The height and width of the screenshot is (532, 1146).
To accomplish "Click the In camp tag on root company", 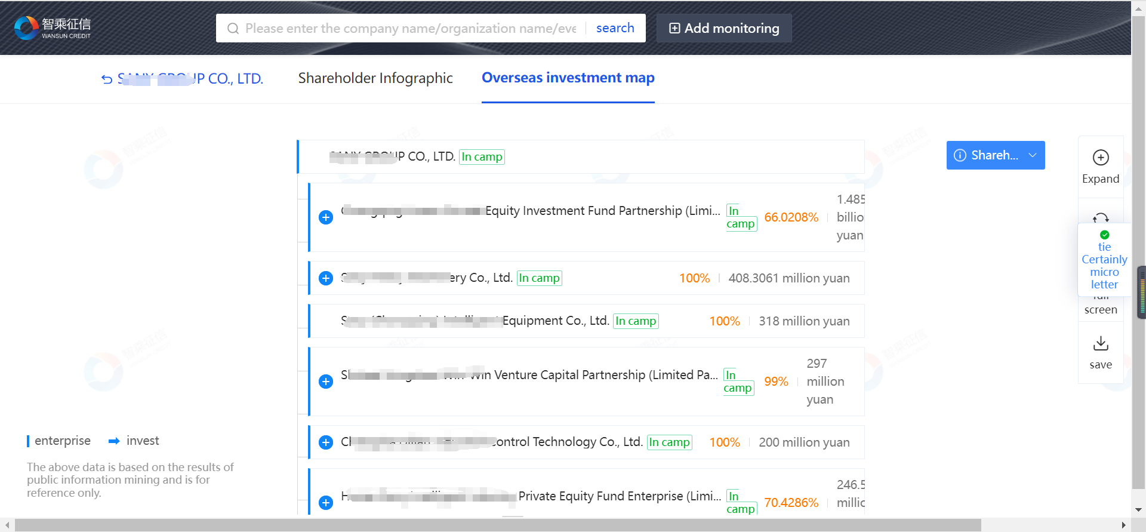I will 482,156.
